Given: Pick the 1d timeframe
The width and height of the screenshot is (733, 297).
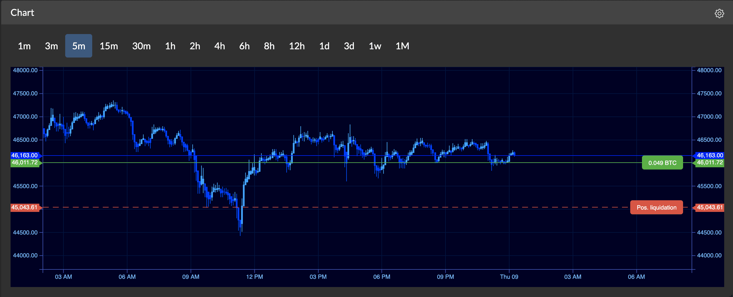Looking at the screenshot, I should [x=324, y=46].
